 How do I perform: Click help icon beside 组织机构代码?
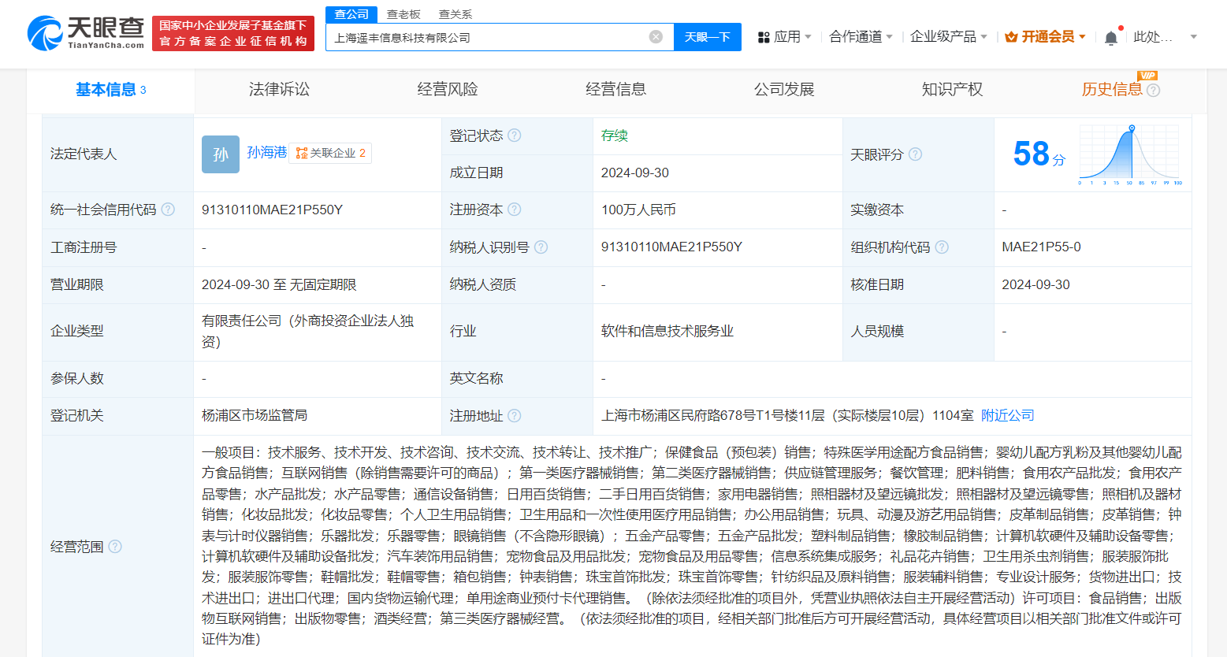pyautogui.click(x=942, y=247)
